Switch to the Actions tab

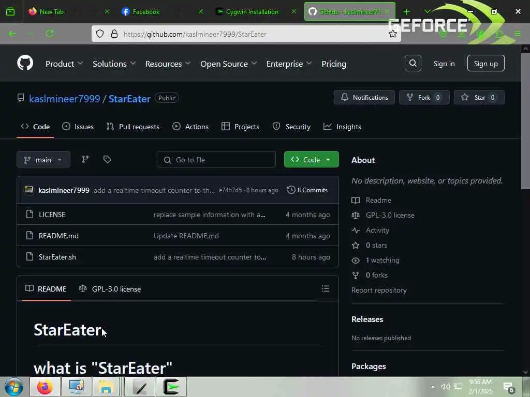[190, 127]
